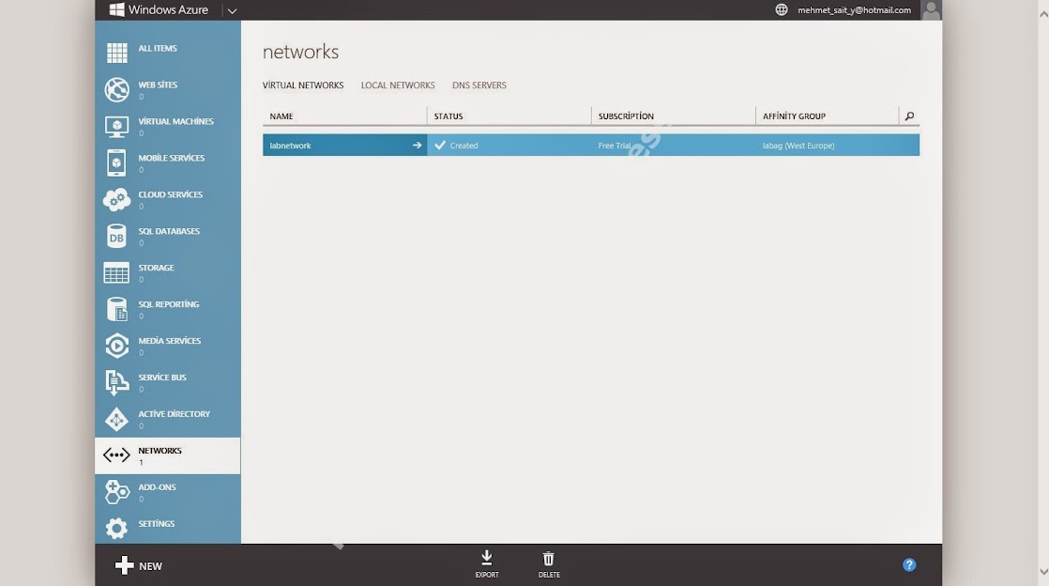The width and height of the screenshot is (1049, 586).
Task: Click the mehmet_sait_y@hotmail.com account link
Action: click(x=855, y=10)
